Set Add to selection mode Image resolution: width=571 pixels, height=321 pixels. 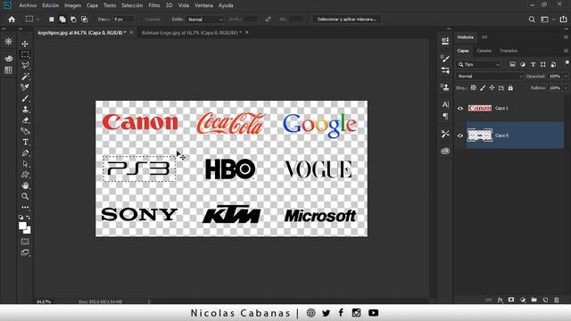point(62,20)
